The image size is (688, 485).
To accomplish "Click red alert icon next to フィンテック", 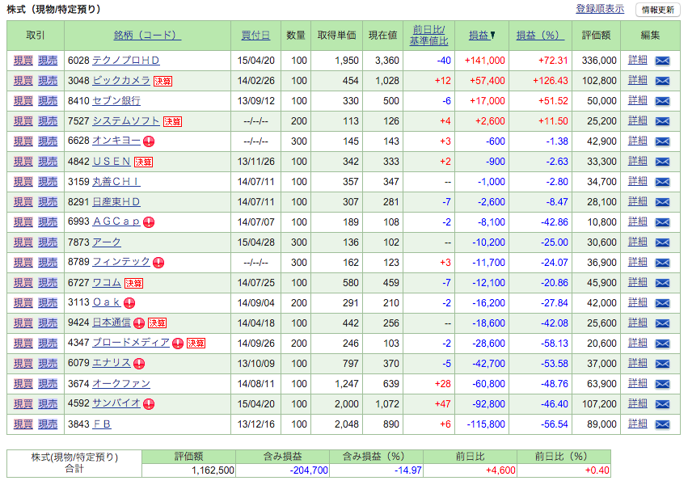I will [x=158, y=263].
